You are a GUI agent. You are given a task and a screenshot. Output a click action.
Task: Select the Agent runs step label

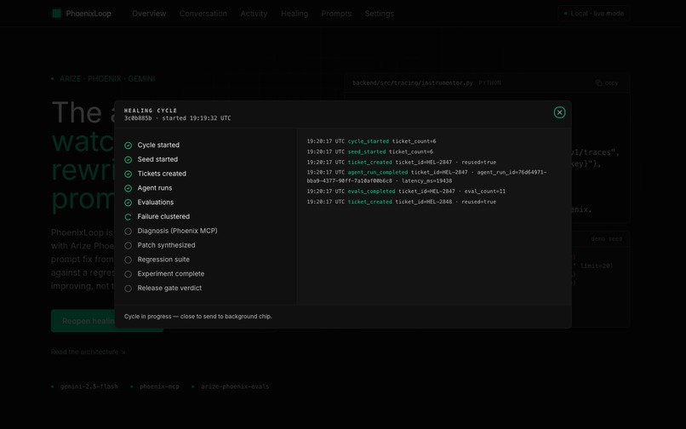[154, 188]
